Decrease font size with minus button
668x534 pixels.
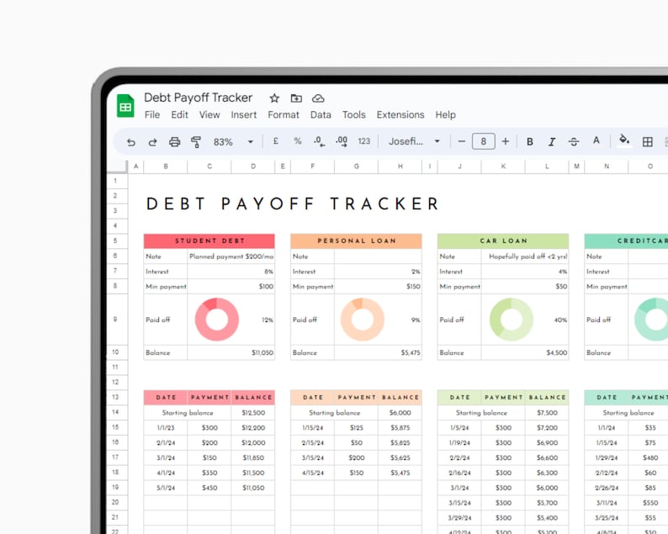[x=461, y=141]
